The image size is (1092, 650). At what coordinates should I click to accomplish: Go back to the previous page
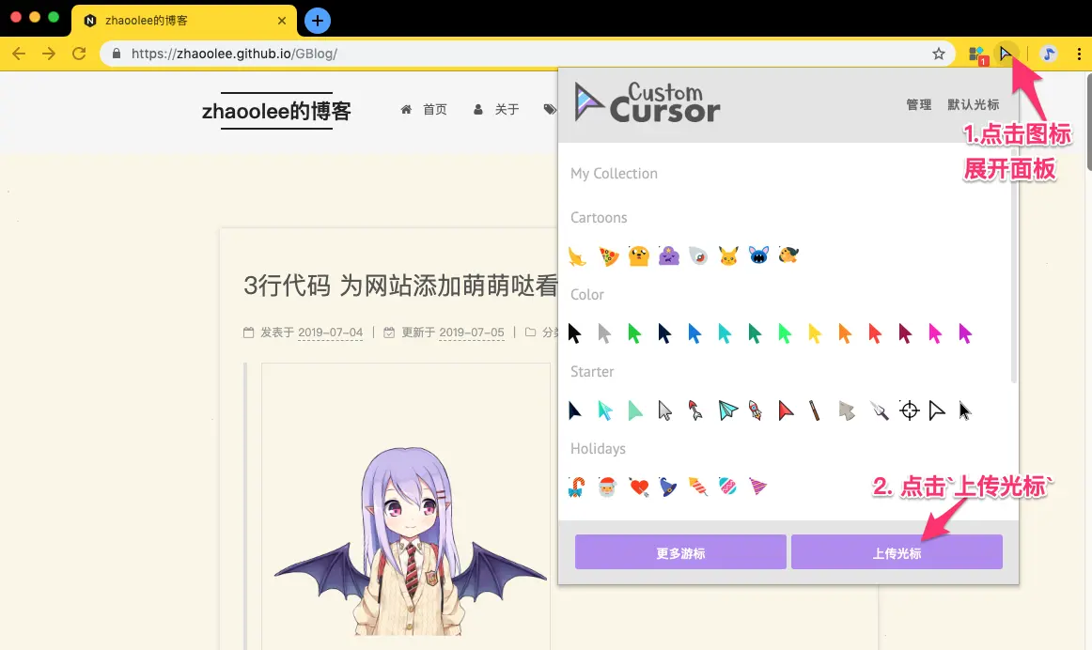pos(19,54)
